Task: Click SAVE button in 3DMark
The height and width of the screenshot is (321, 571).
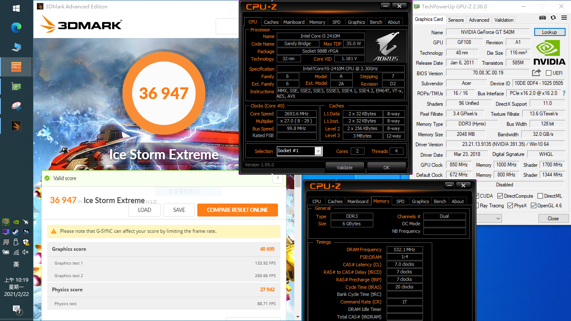Action: [x=179, y=210]
